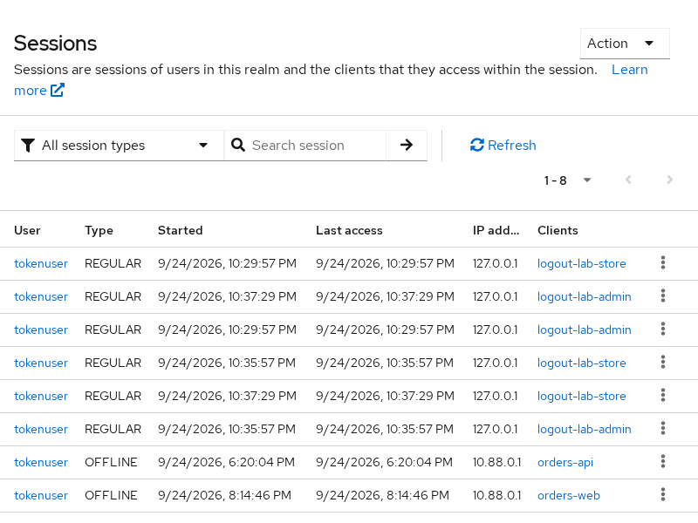The image size is (698, 523).
Task: Select OFFLINE type in orders-api row
Action: [x=111, y=462]
